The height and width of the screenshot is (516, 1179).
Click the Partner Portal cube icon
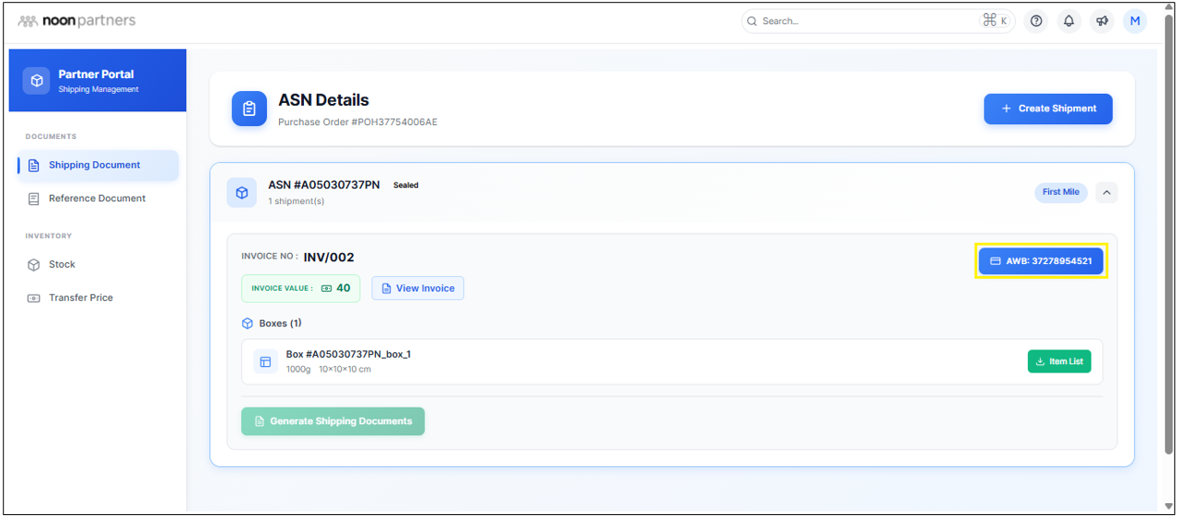click(37, 81)
